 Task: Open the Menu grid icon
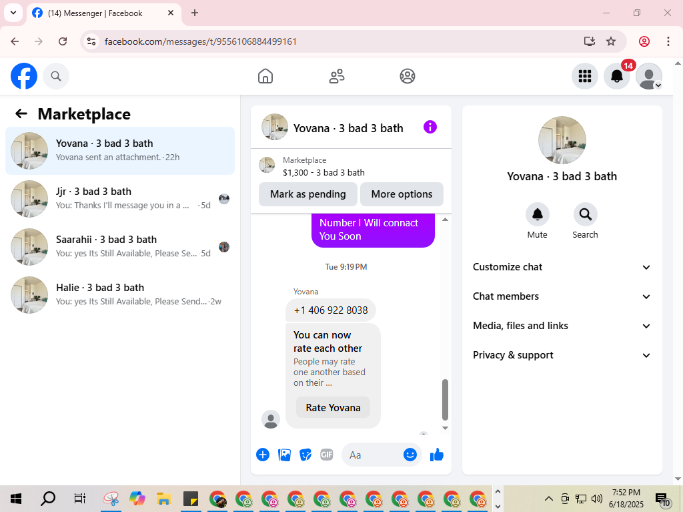point(584,76)
